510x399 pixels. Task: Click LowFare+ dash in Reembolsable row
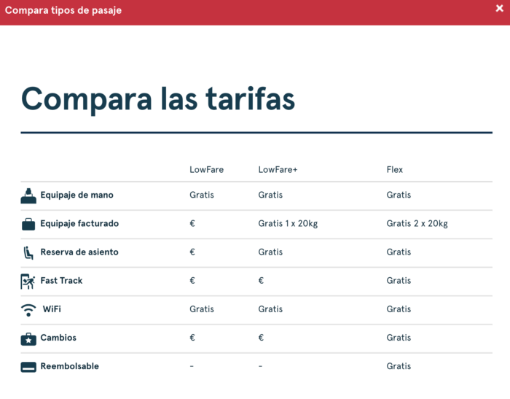(x=260, y=366)
